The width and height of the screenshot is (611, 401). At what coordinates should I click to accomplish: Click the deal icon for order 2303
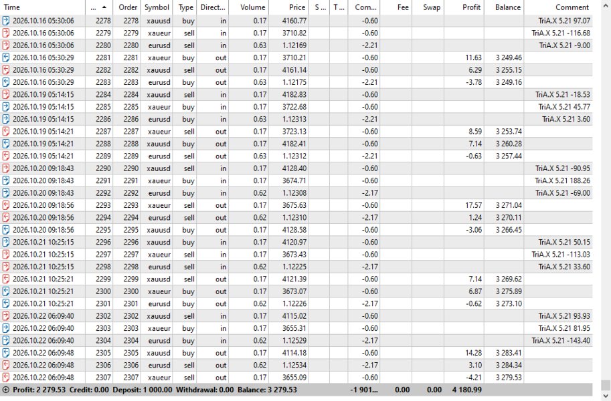click(6, 328)
